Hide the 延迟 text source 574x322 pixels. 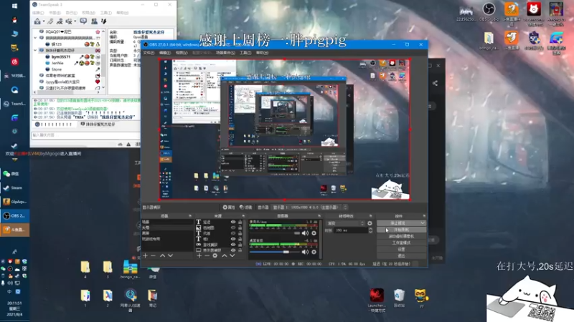(233, 222)
